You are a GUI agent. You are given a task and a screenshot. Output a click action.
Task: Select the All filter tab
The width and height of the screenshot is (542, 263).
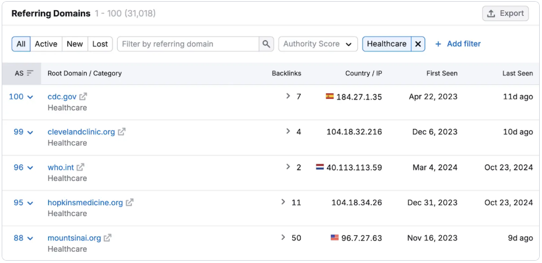(x=21, y=44)
